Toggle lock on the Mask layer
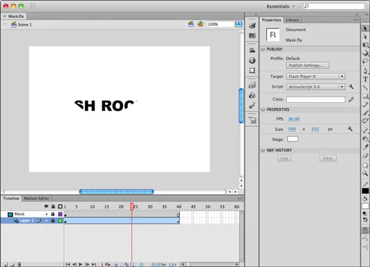The height and width of the screenshot is (267, 370). click(53, 214)
